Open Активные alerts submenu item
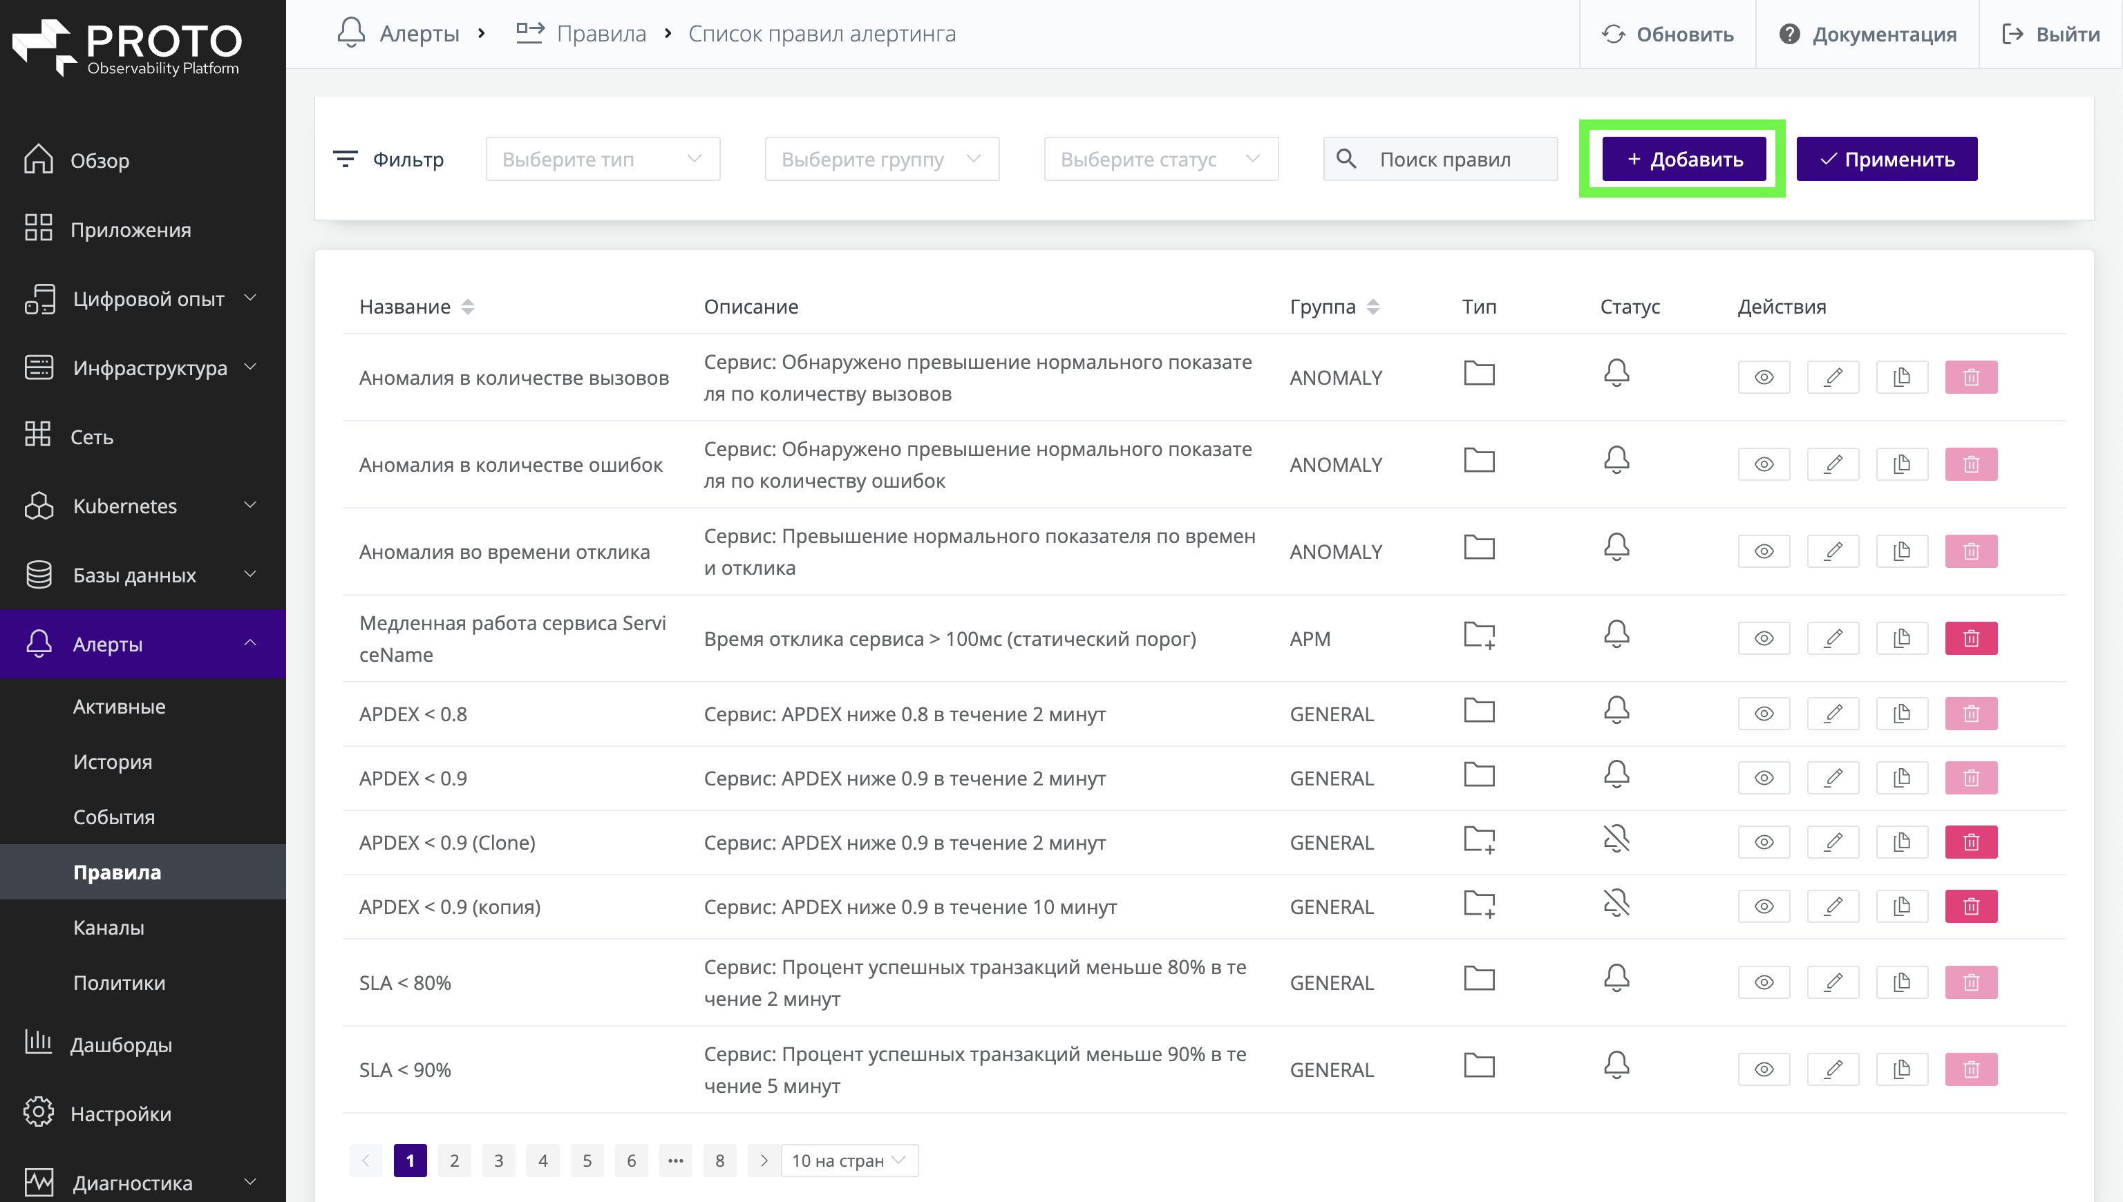2123x1202 pixels. coord(144,707)
